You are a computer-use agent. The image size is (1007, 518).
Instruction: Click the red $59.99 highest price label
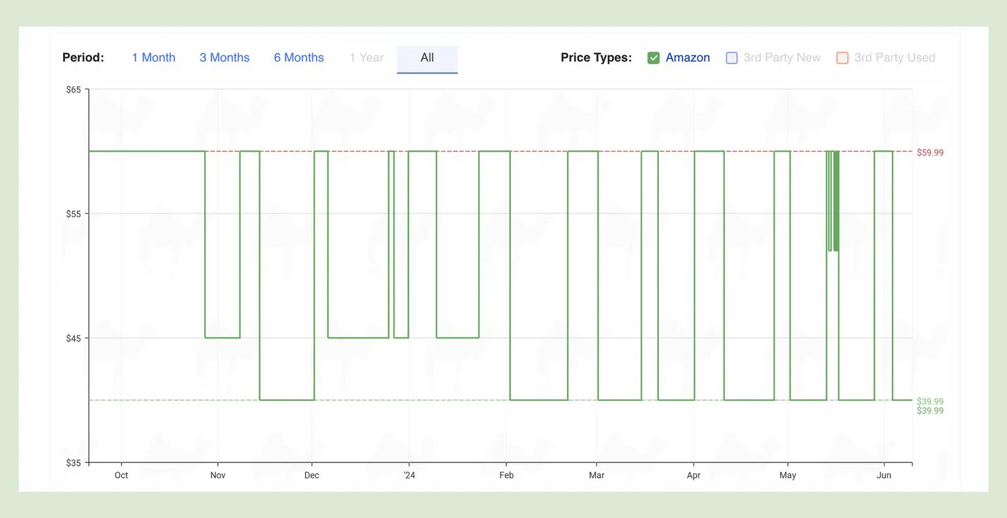coord(930,152)
